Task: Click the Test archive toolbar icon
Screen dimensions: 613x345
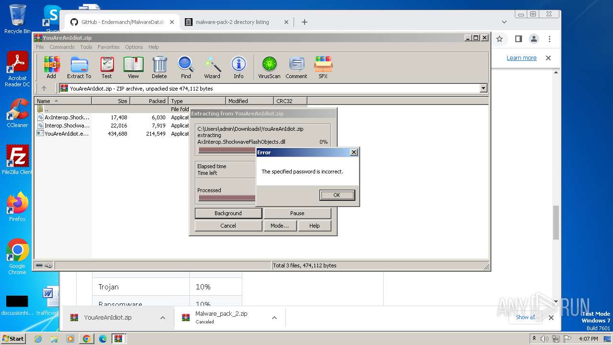Action: tap(107, 67)
